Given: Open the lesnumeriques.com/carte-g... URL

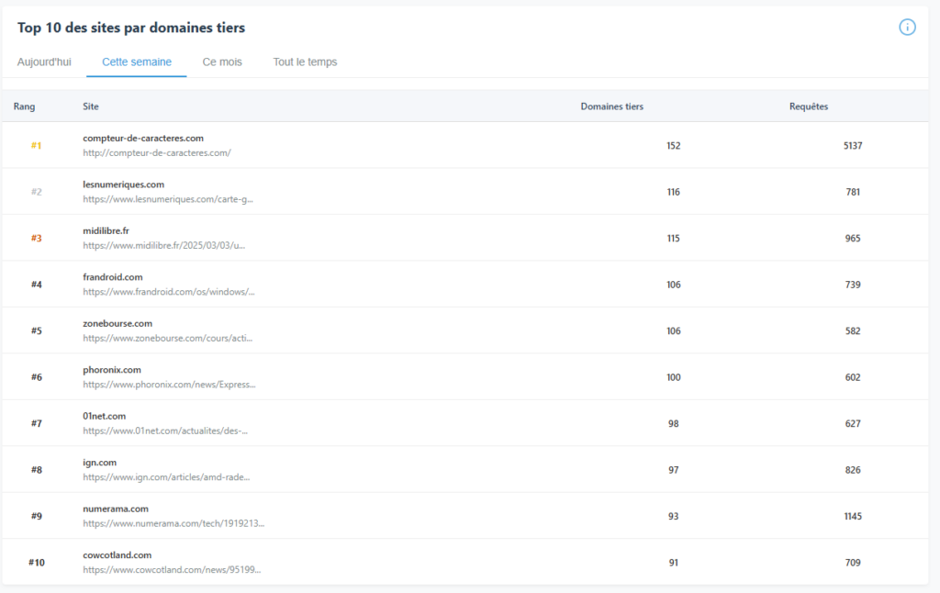Looking at the screenshot, I should (x=168, y=199).
